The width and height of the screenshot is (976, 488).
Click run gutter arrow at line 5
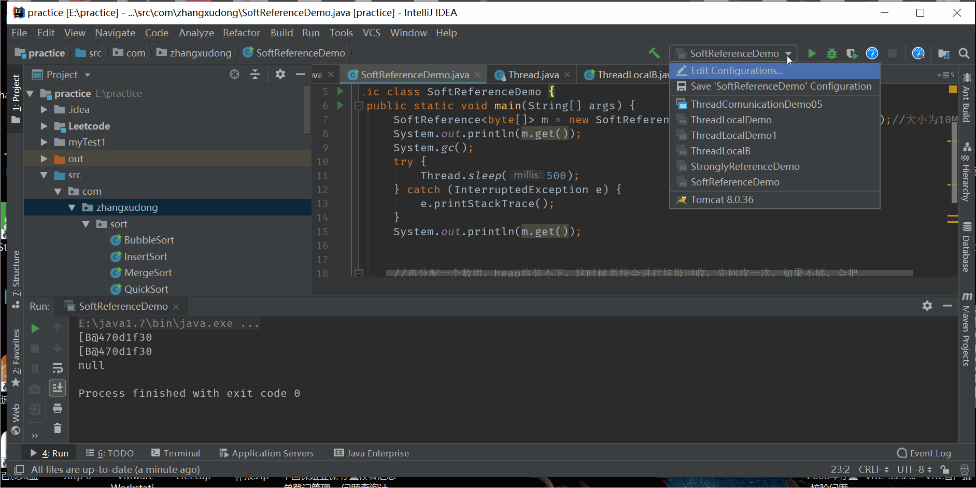pyautogui.click(x=341, y=91)
